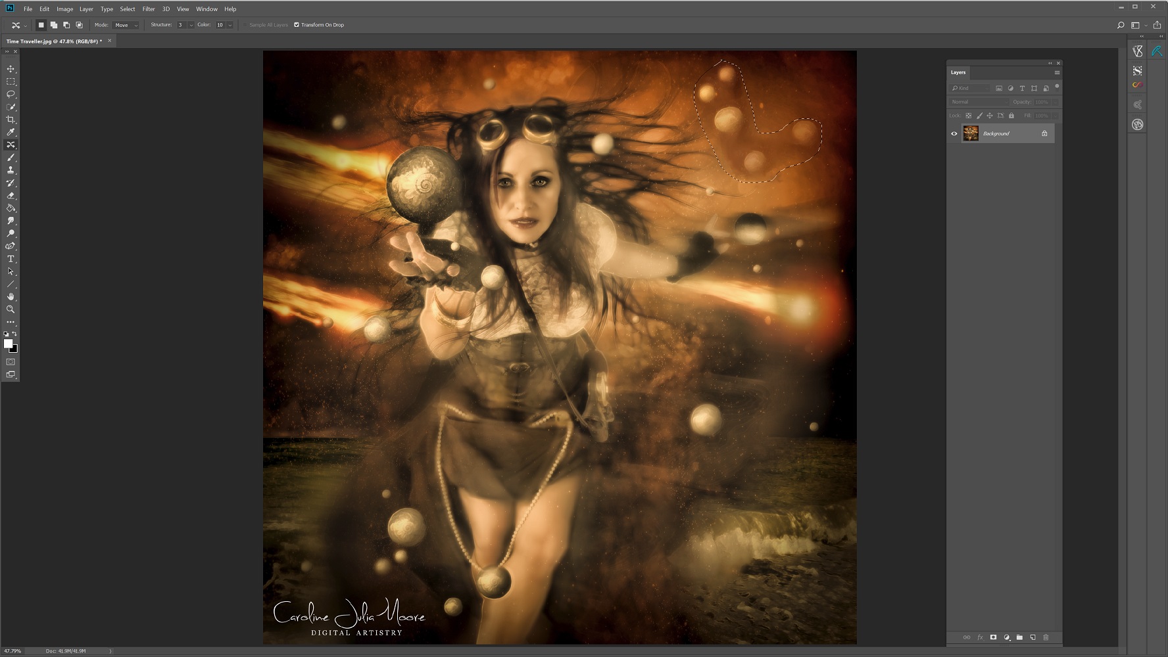Image resolution: width=1168 pixels, height=657 pixels.
Task: Create a new layer from Layers panel
Action: 1033,637
